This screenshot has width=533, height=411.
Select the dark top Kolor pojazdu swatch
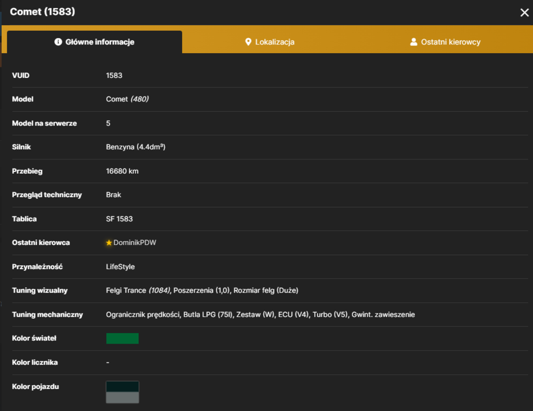pos(122,386)
